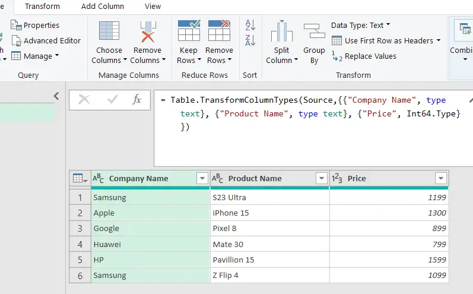The image size is (473, 294).
Task: Click the Remove Rows icon
Action: [x=220, y=30]
